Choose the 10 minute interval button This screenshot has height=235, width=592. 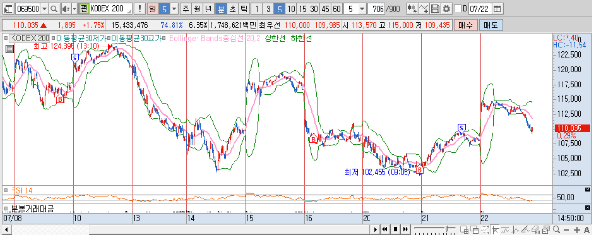pos(291,9)
